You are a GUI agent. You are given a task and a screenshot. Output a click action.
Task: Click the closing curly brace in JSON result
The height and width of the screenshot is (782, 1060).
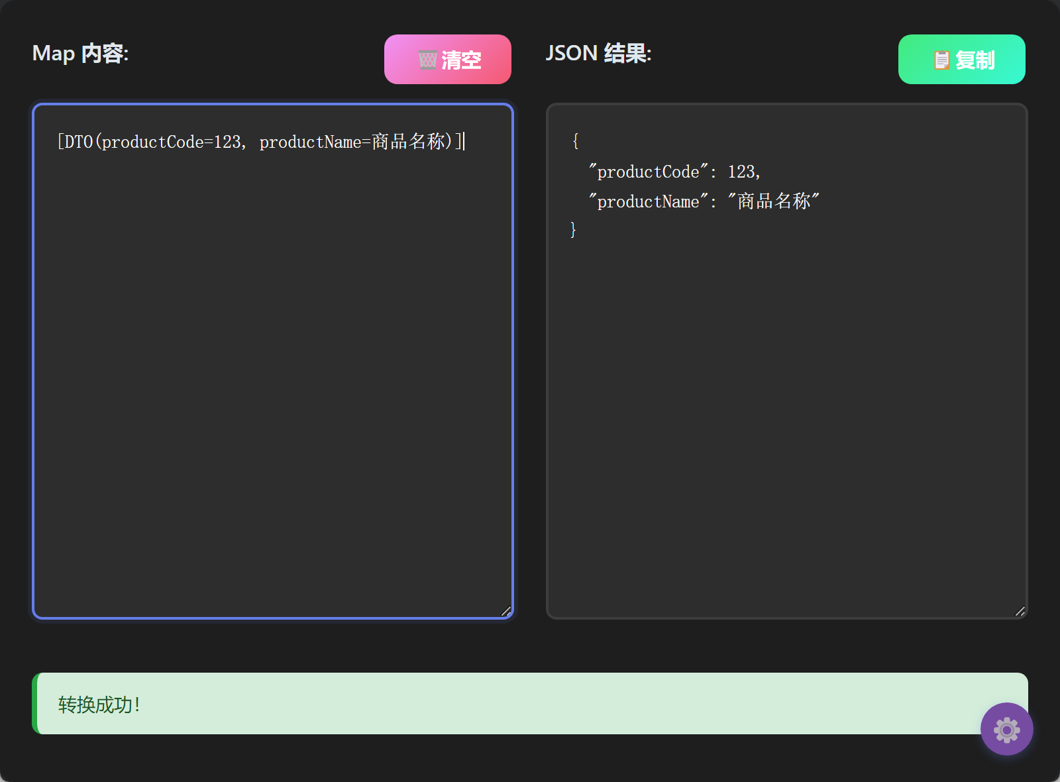point(574,230)
